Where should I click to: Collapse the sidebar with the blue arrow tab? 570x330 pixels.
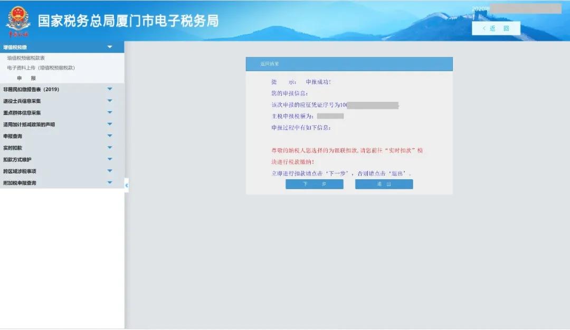pos(126,186)
